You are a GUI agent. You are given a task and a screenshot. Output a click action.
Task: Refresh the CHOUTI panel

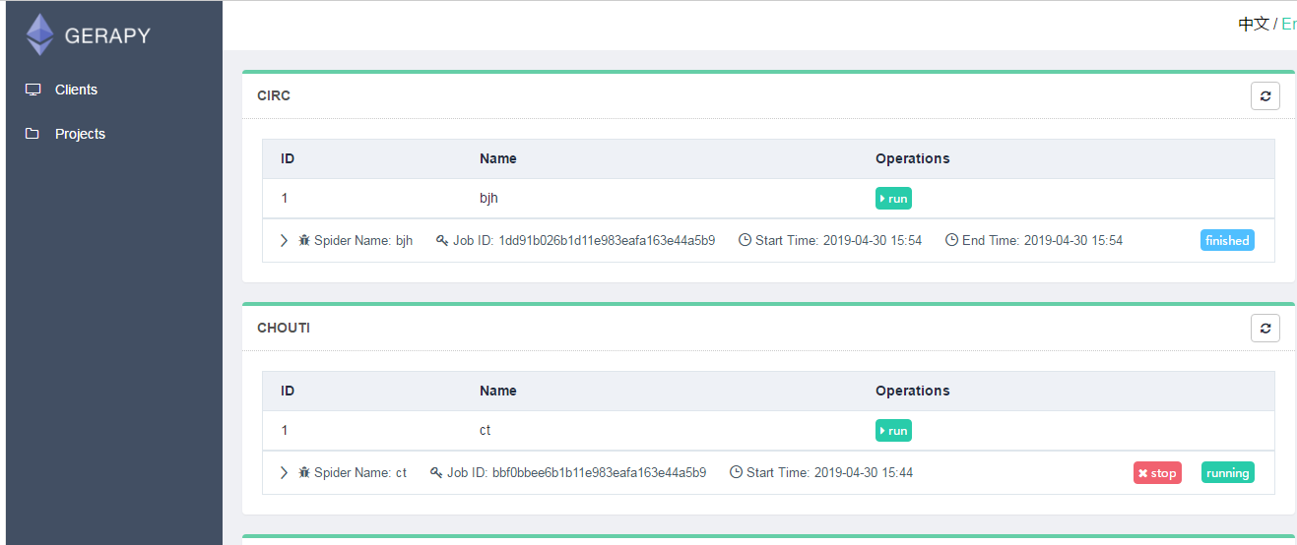click(x=1265, y=329)
